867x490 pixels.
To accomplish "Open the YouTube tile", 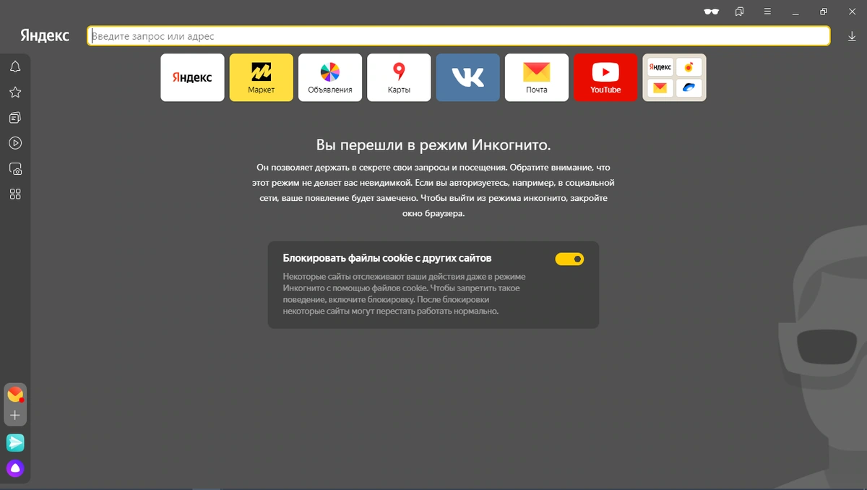I will coord(605,77).
